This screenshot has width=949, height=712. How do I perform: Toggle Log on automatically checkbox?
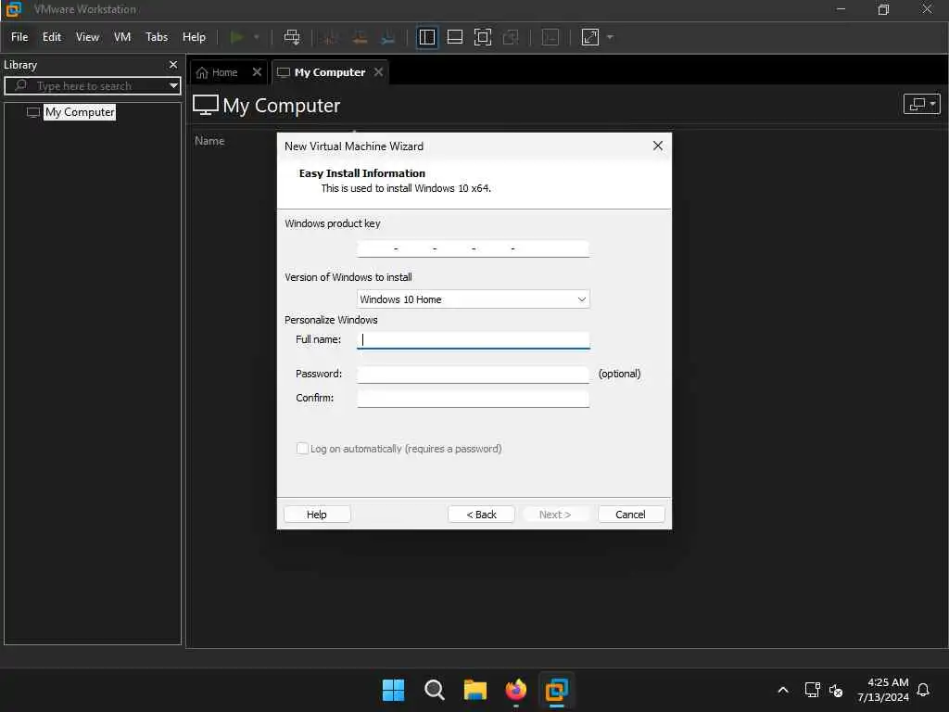click(x=302, y=449)
